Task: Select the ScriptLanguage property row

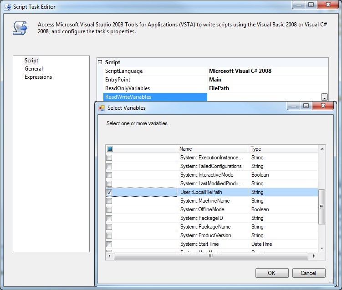Action: tap(215, 71)
